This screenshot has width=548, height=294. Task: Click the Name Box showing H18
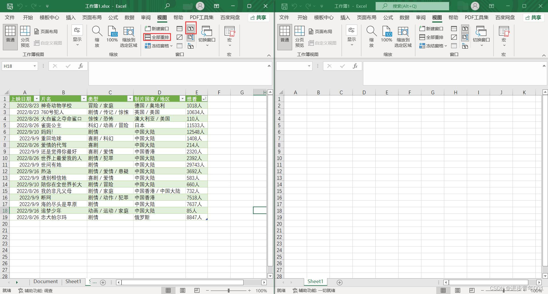pyautogui.click(x=20, y=66)
